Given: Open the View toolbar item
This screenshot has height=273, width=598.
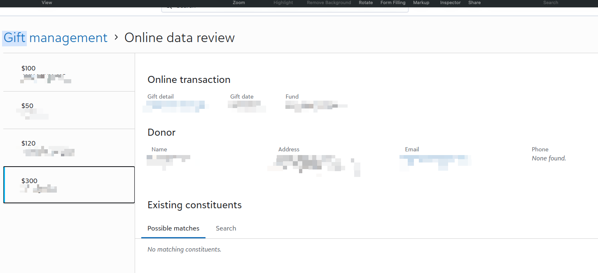Looking at the screenshot, I should 47,2.
